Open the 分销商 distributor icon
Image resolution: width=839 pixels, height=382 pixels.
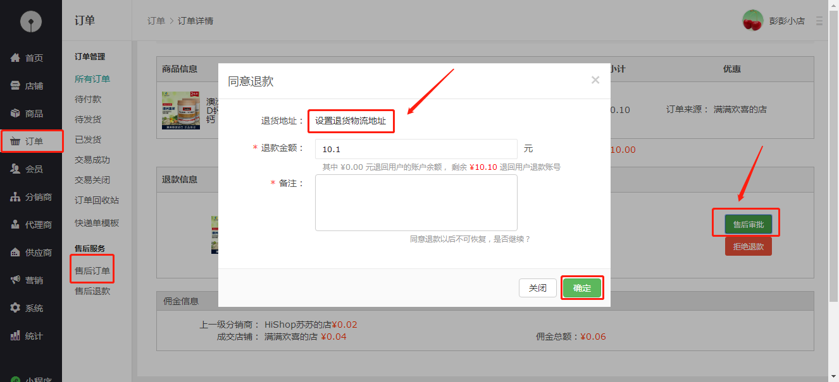point(15,196)
